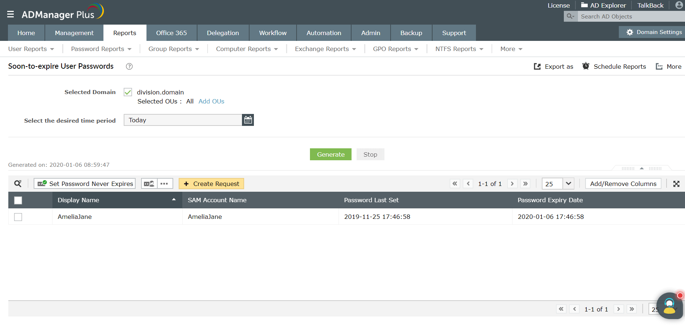685x331 pixels.
Task: Switch to the Automation tab
Action: click(324, 33)
